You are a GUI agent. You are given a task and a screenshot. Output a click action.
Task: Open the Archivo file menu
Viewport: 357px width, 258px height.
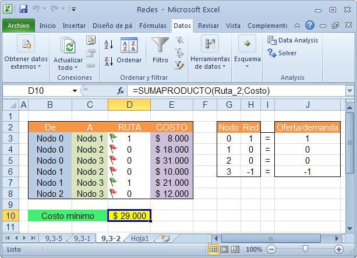click(19, 26)
